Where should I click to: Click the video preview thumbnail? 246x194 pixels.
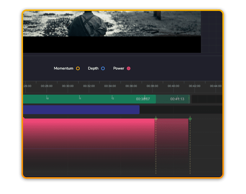point(112,24)
